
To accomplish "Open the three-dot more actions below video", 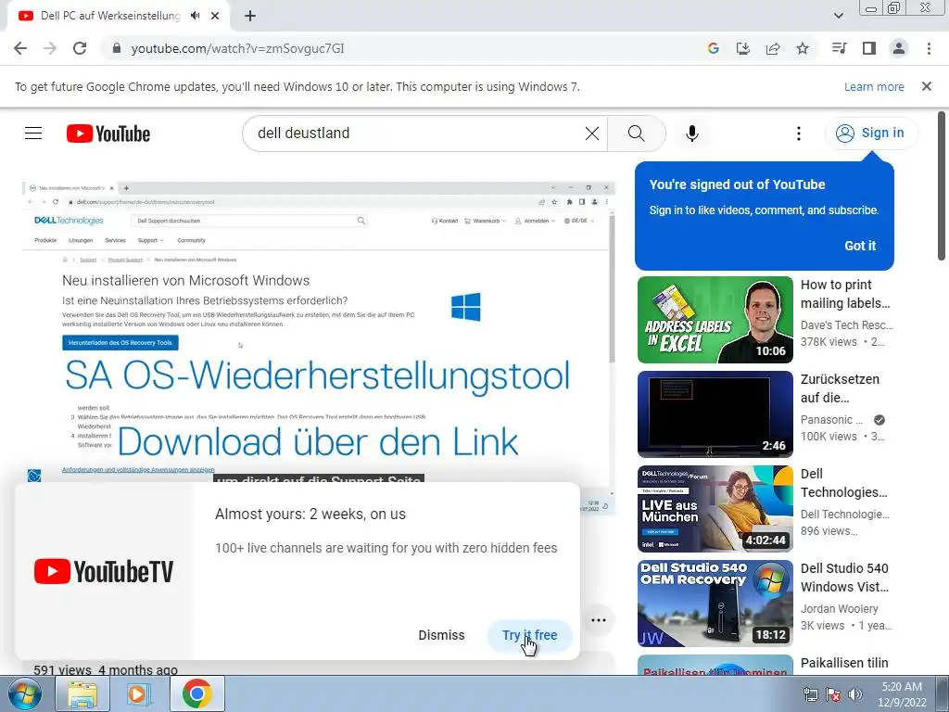I will [x=599, y=620].
